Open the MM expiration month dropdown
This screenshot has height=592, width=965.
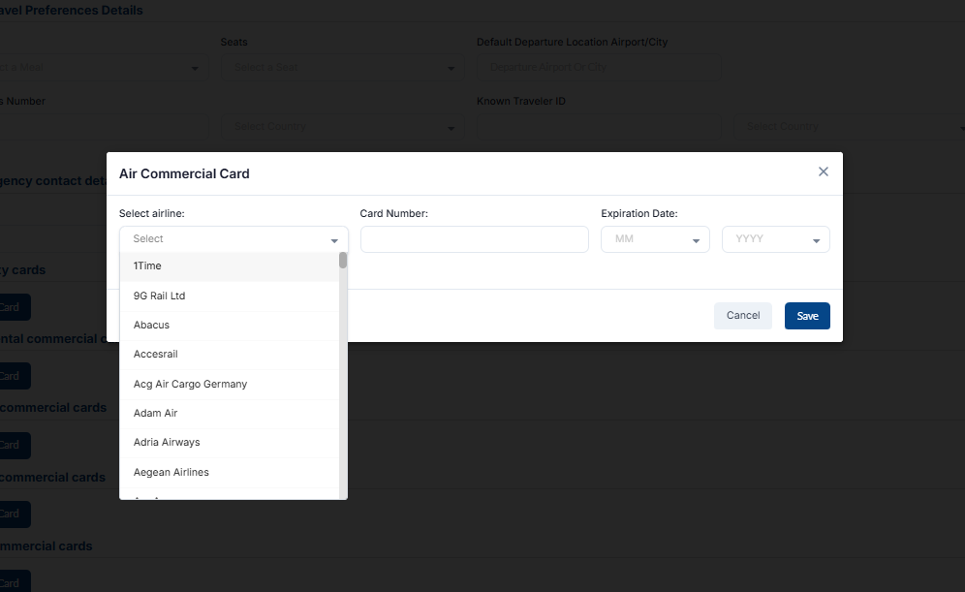coord(655,238)
